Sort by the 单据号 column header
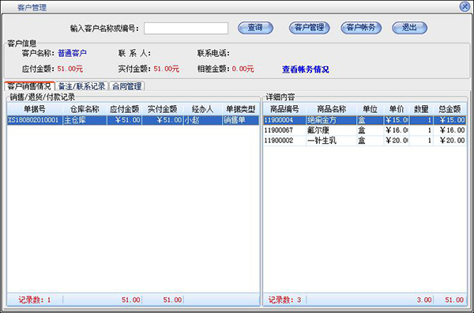The width and height of the screenshot is (474, 313). pyautogui.click(x=35, y=109)
